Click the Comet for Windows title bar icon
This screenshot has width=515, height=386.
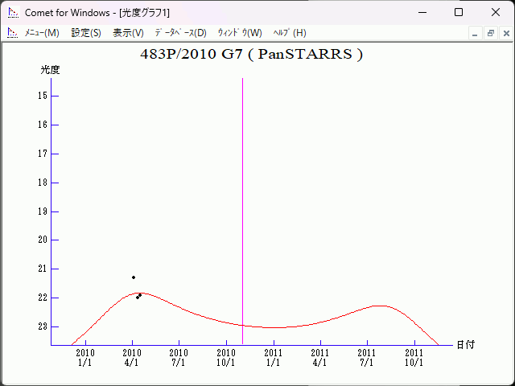pos(13,13)
